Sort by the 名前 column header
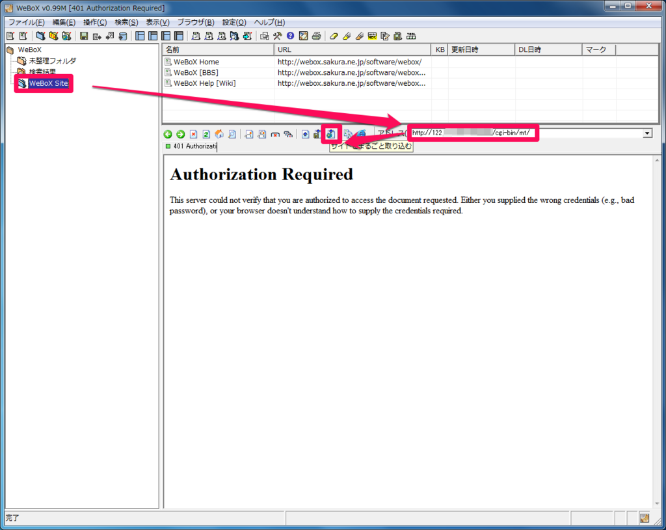 tap(218, 49)
